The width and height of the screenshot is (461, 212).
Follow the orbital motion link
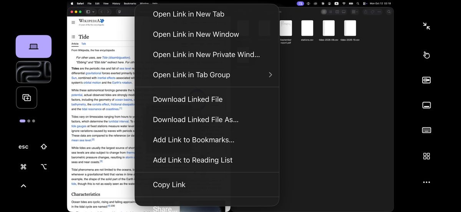click(x=92, y=83)
